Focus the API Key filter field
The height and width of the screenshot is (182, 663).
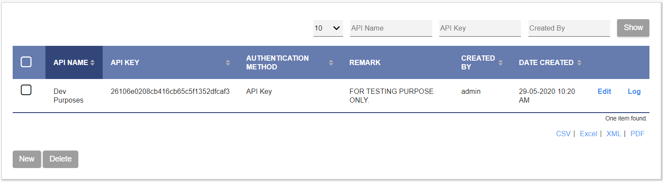(480, 28)
